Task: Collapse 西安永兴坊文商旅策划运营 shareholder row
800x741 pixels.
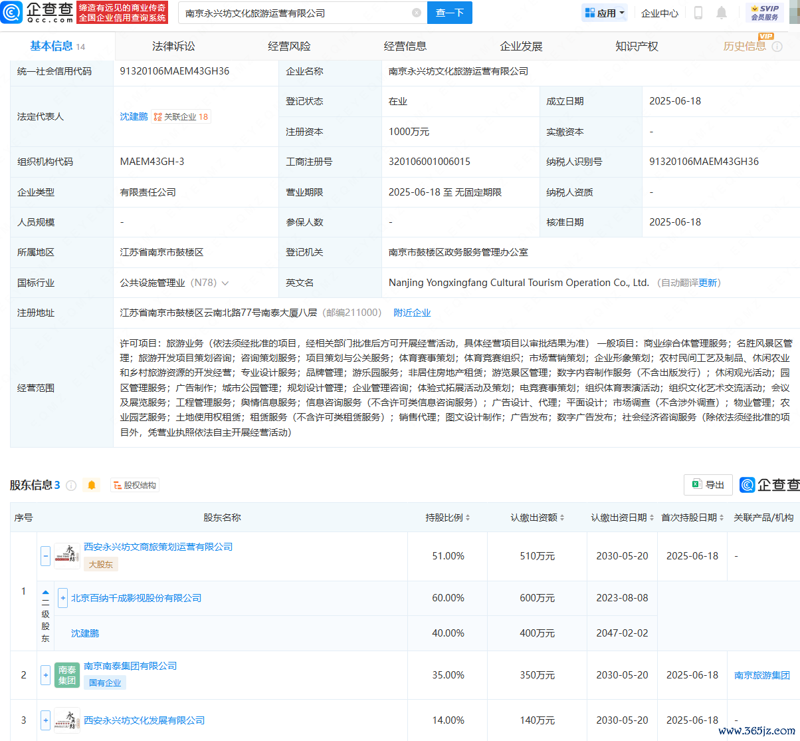Action: pyautogui.click(x=45, y=556)
